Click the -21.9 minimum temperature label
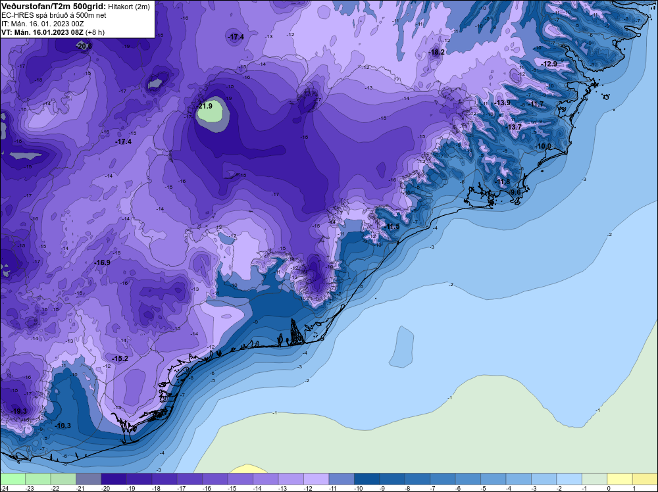This screenshot has height=492, width=658. click(205, 106)
